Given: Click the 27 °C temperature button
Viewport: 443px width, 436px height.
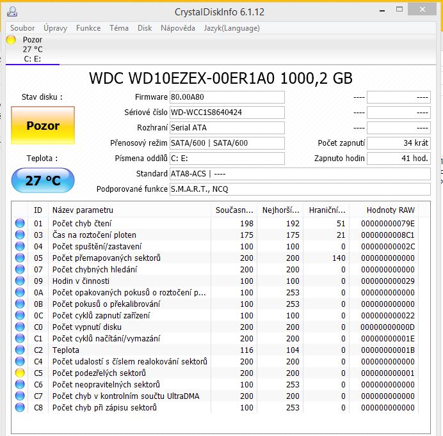Looking at the screenshot, I should pyautogui.click(x=43, y=180).
